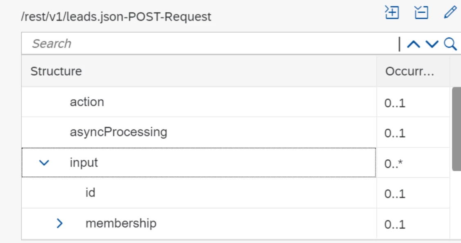Click the magnifier search icon

[450, 44]
